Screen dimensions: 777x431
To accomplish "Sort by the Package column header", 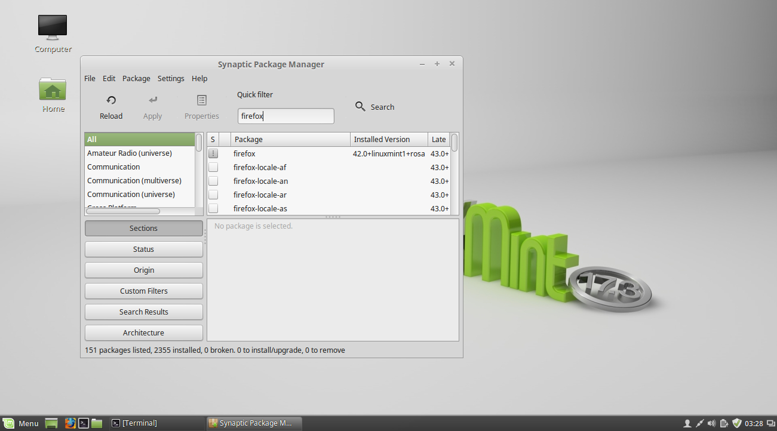I will point(290,139).
